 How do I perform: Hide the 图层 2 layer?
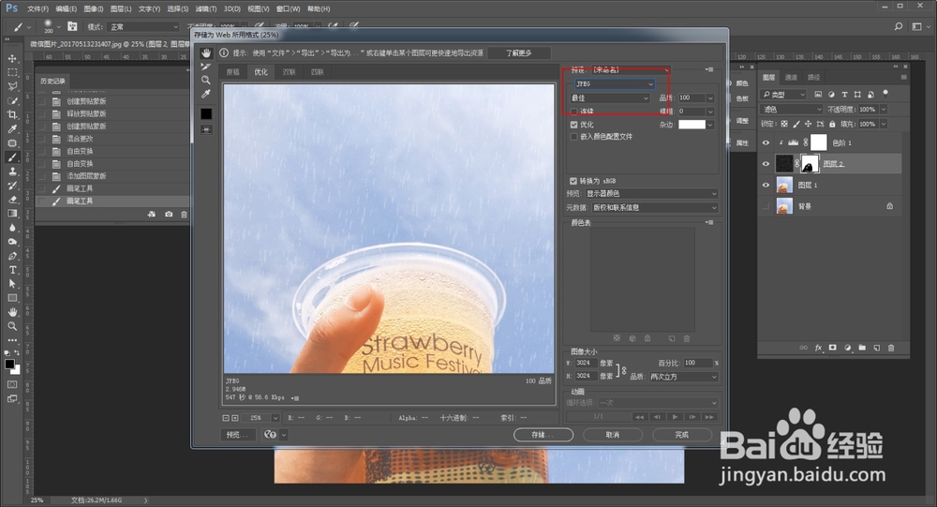766,164
